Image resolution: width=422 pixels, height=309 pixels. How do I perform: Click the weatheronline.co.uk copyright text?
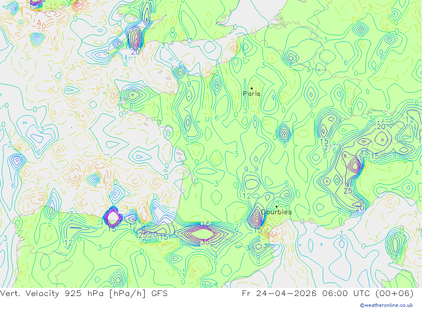(387, 305)
